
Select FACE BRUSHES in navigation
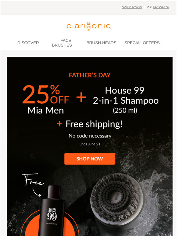62,43
